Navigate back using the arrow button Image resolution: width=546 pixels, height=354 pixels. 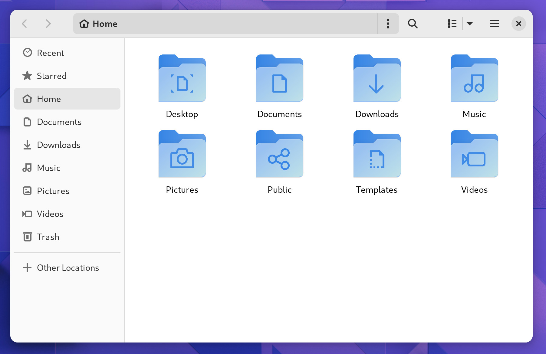coord(25,24)
